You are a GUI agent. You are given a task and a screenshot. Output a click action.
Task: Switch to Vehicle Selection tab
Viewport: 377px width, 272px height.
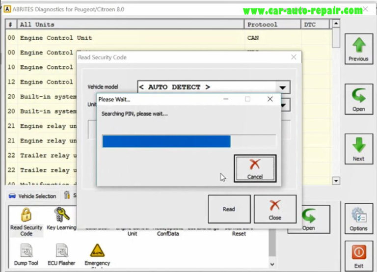(33, 196)
